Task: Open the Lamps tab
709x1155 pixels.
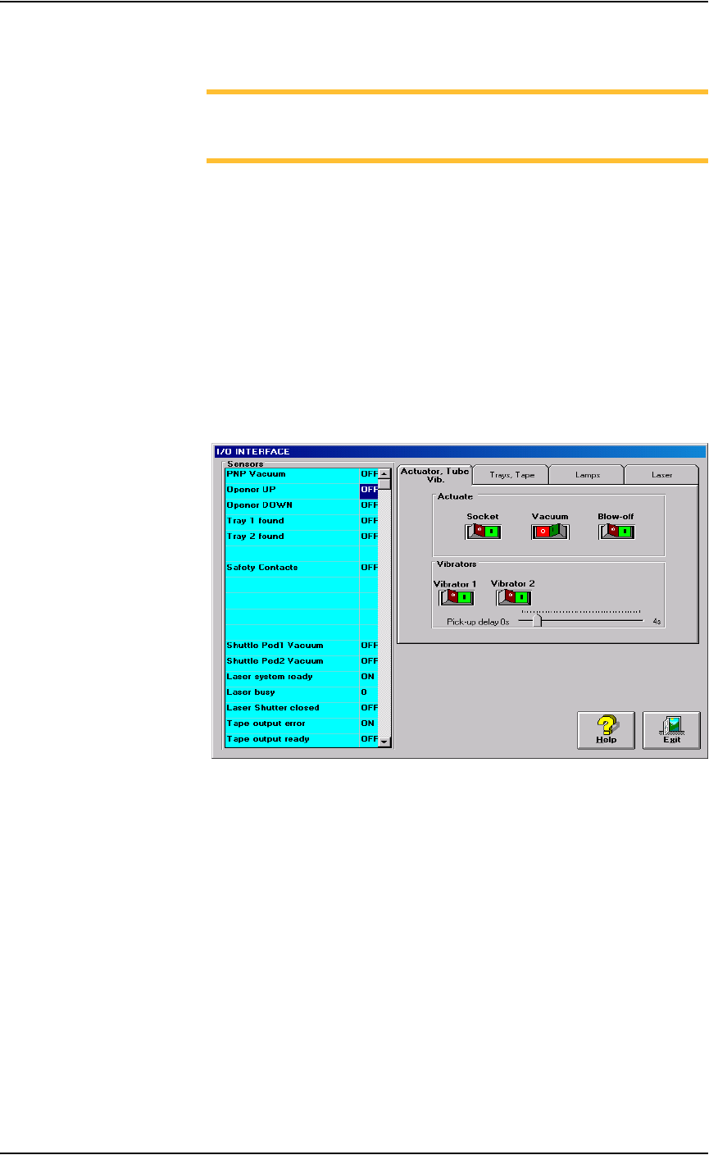Action: tap(586, 475)
